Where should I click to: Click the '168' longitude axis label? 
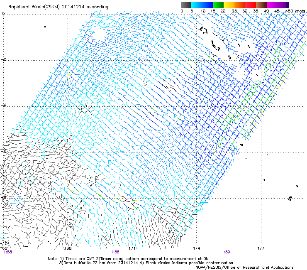pyautogui.click(x=68, y=248)
